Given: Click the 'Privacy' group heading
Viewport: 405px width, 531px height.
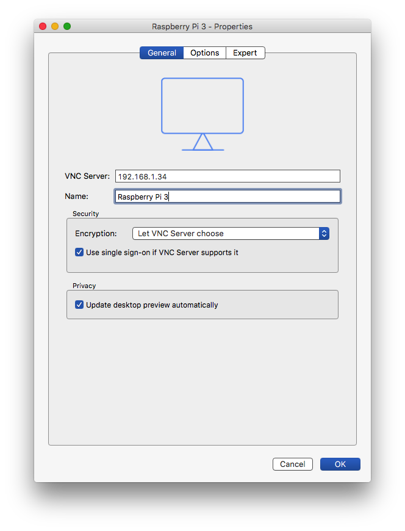Looking at the screenshot, I should (x=84, y=286).
